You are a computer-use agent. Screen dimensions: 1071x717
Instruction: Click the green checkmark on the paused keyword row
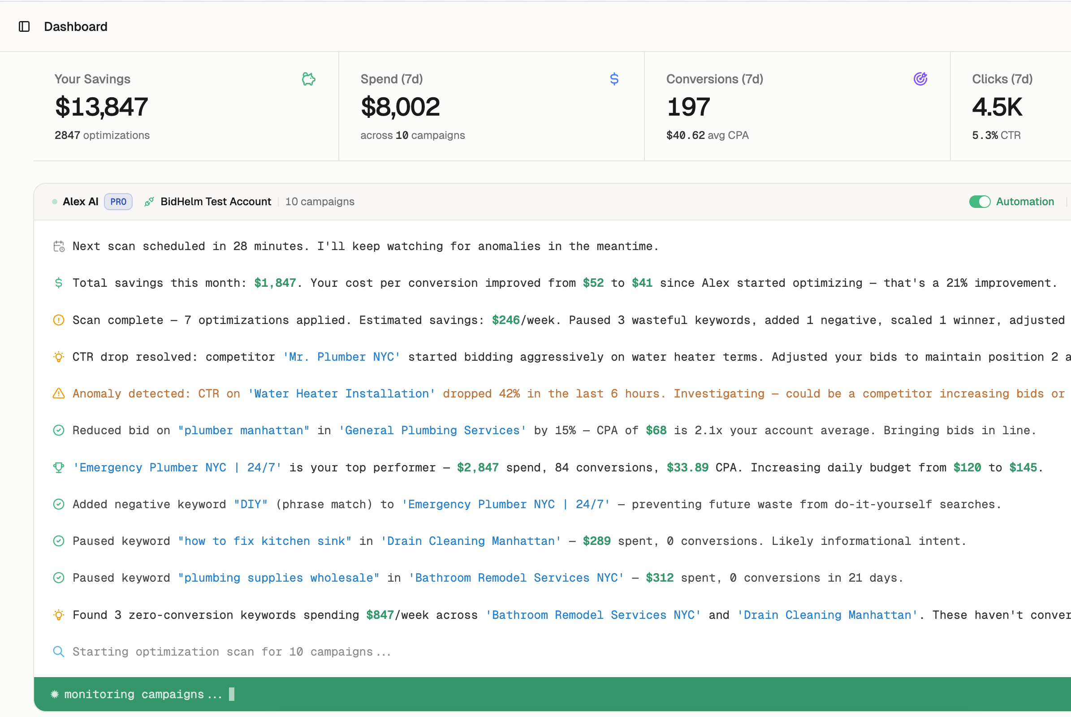click(x=59, y=541)
